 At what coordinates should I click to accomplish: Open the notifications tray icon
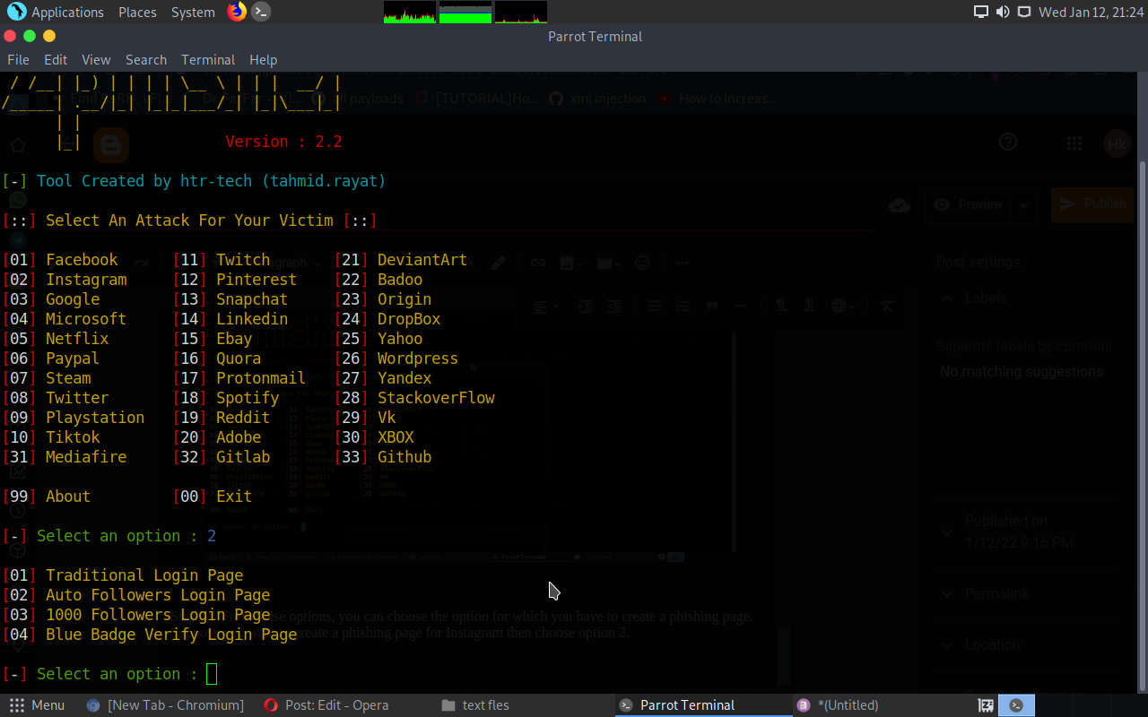[x=1024, y=13]
